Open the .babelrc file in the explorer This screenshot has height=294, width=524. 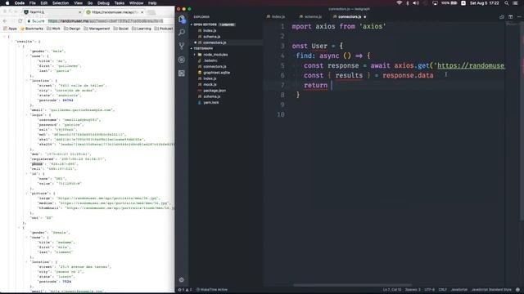pos(210,60)
